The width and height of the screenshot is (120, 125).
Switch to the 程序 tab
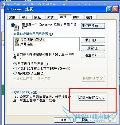pyautogui.click(x=78, y=17)
